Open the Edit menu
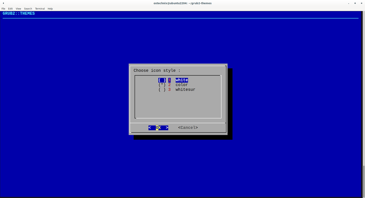 coord(10,9)
